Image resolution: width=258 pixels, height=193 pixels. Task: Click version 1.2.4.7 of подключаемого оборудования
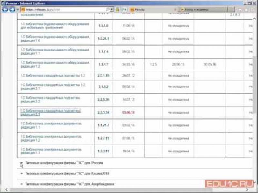click(x=103, y=64)
